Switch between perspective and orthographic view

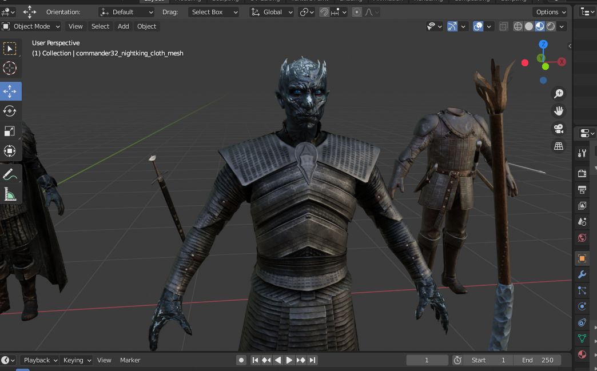coord(559,146)
